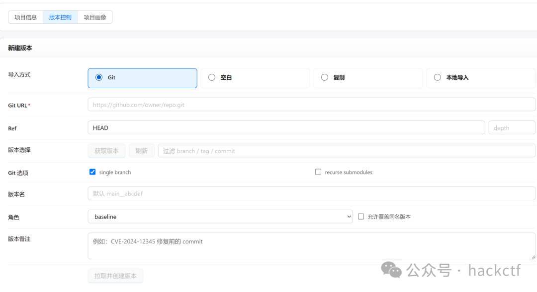Viewport: 537px width, 292px height.
Task: Click the Ref field containing HEAD
Action: [286, 127]
